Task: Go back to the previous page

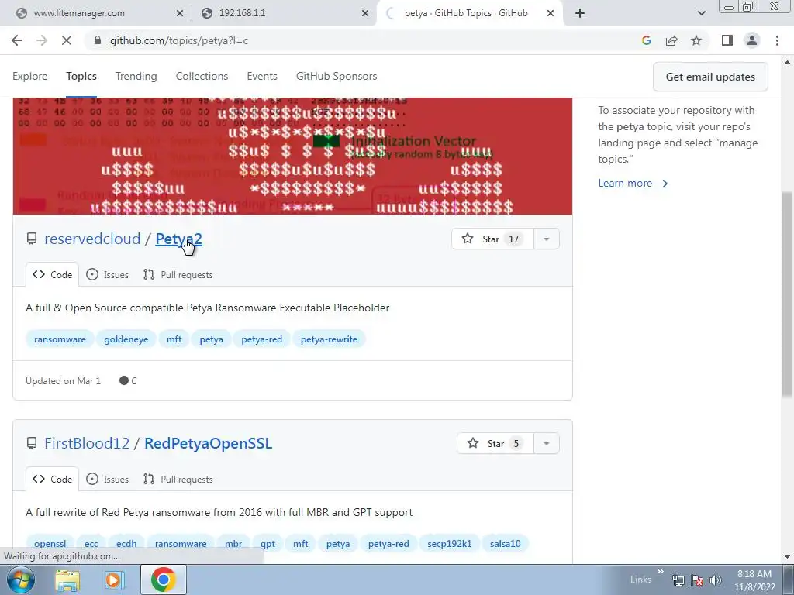Action: pyautogui.click(x=17, y=40)
